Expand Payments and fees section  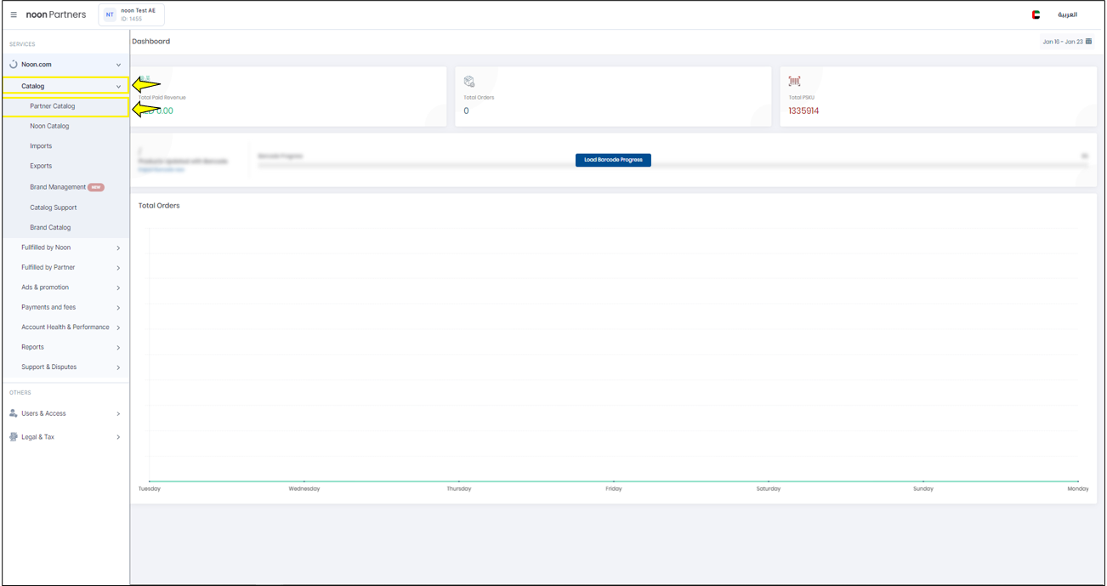tap(118, 308)
